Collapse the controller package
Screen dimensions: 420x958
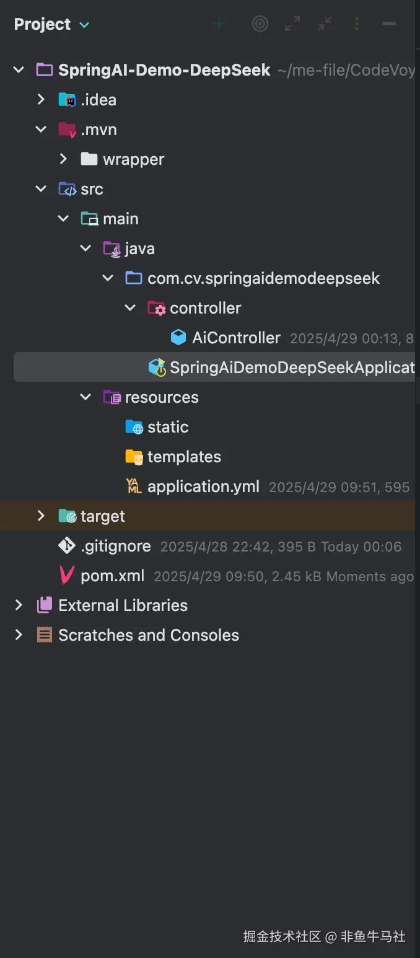pyautogui.click(x=130, y=308)
